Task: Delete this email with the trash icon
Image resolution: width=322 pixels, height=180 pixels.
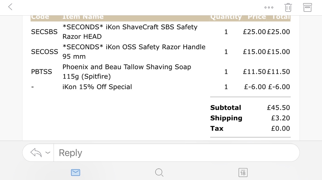Action: [x=288, y=7]
